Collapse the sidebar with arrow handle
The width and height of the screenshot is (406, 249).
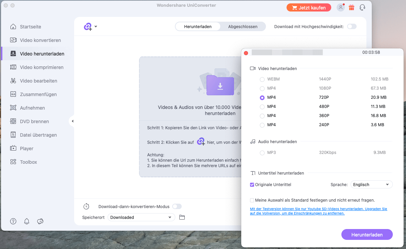point(72,121)
